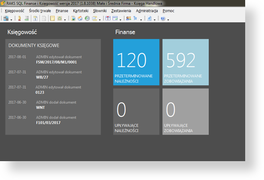Image resolution: width=264 pixels, height=180 pixels.
Task: Click the green abacus-style toolbar icon
Action: point(27,18)
